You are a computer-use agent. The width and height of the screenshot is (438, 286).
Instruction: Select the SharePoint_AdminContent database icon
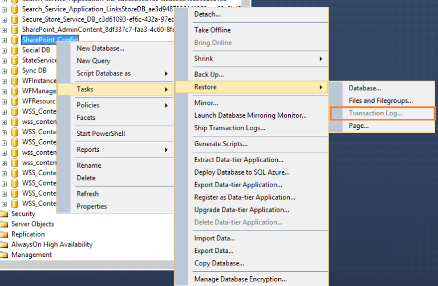[x=15, y=30]
